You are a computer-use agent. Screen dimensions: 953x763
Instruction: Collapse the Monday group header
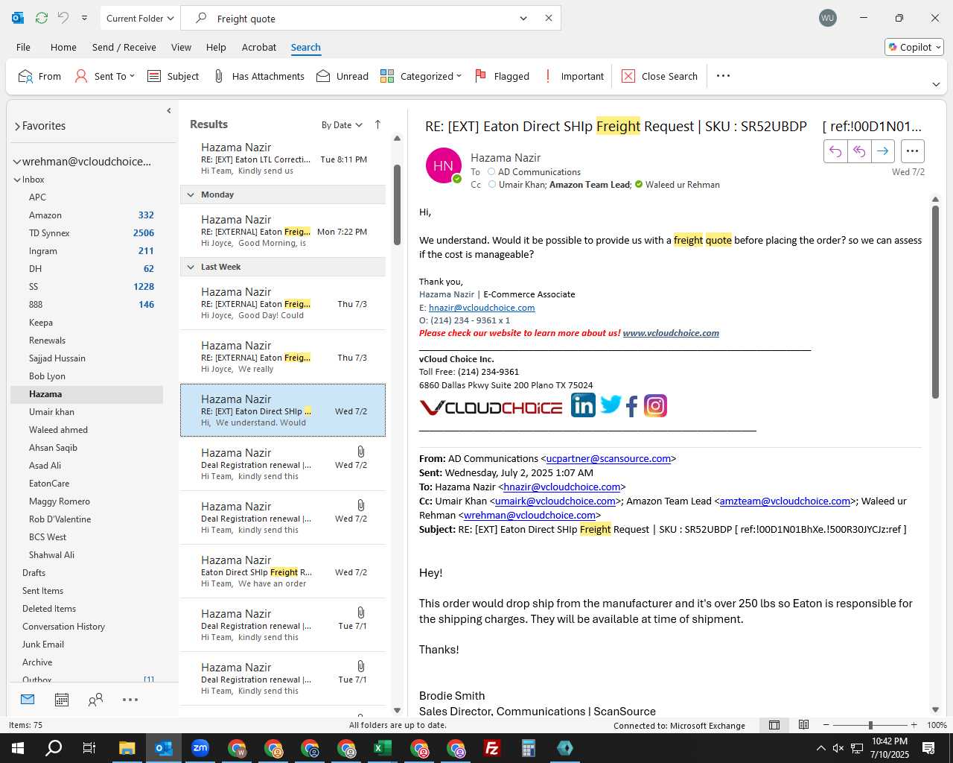tap(283, 194)
